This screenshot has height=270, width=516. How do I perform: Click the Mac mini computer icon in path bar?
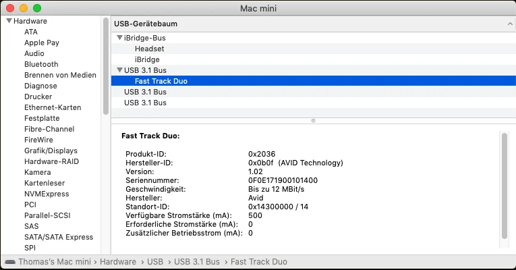point(10,262)
